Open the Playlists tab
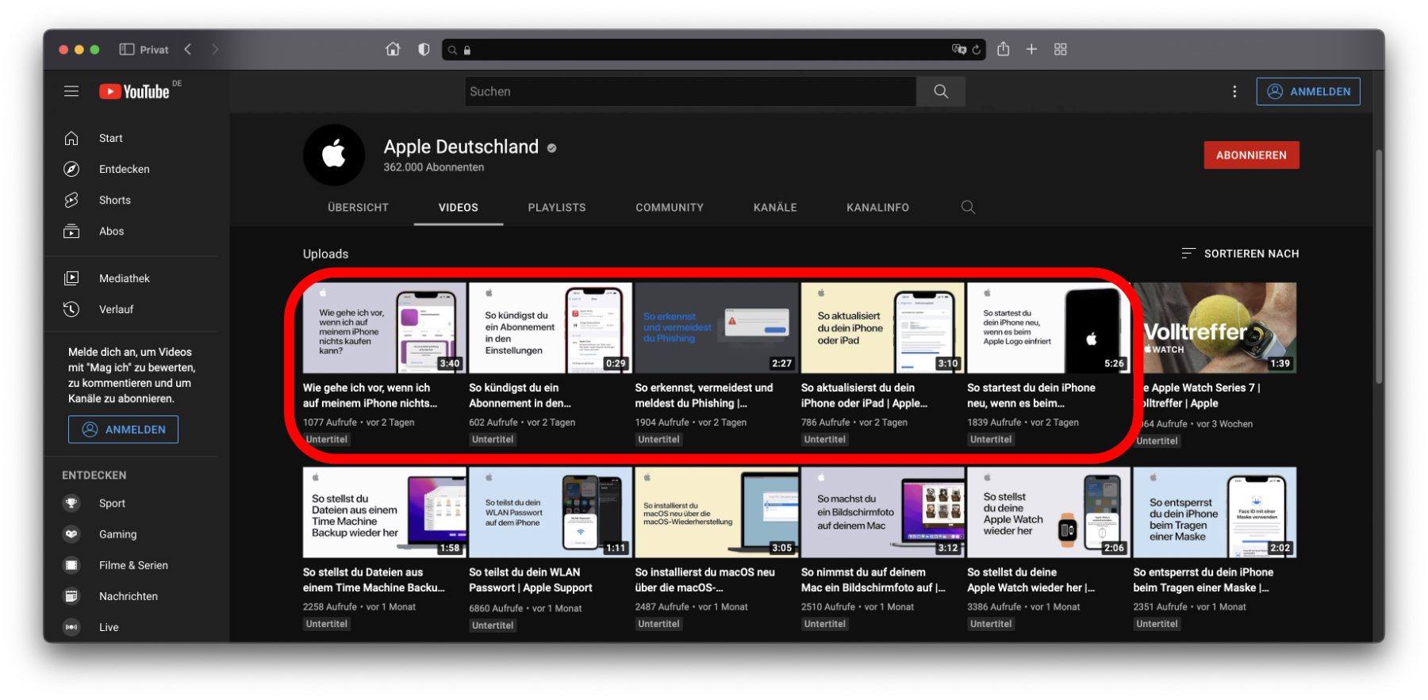 [557, 208]
